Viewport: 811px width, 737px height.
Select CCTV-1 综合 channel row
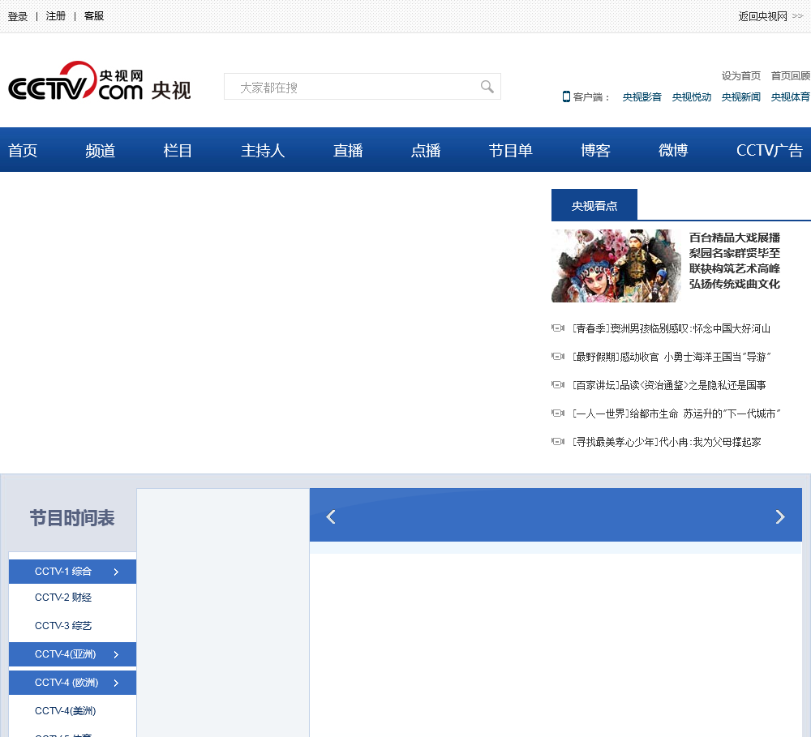point(72,572)
